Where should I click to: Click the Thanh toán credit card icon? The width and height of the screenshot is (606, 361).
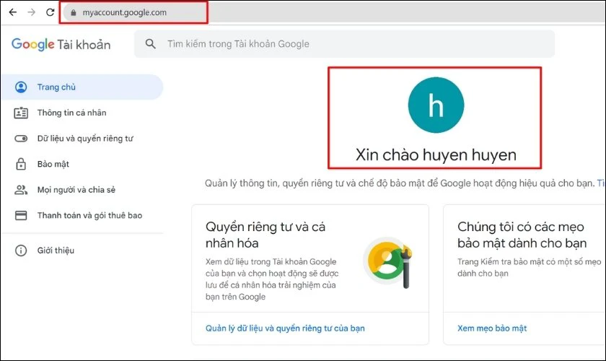(x=21, y=215)
